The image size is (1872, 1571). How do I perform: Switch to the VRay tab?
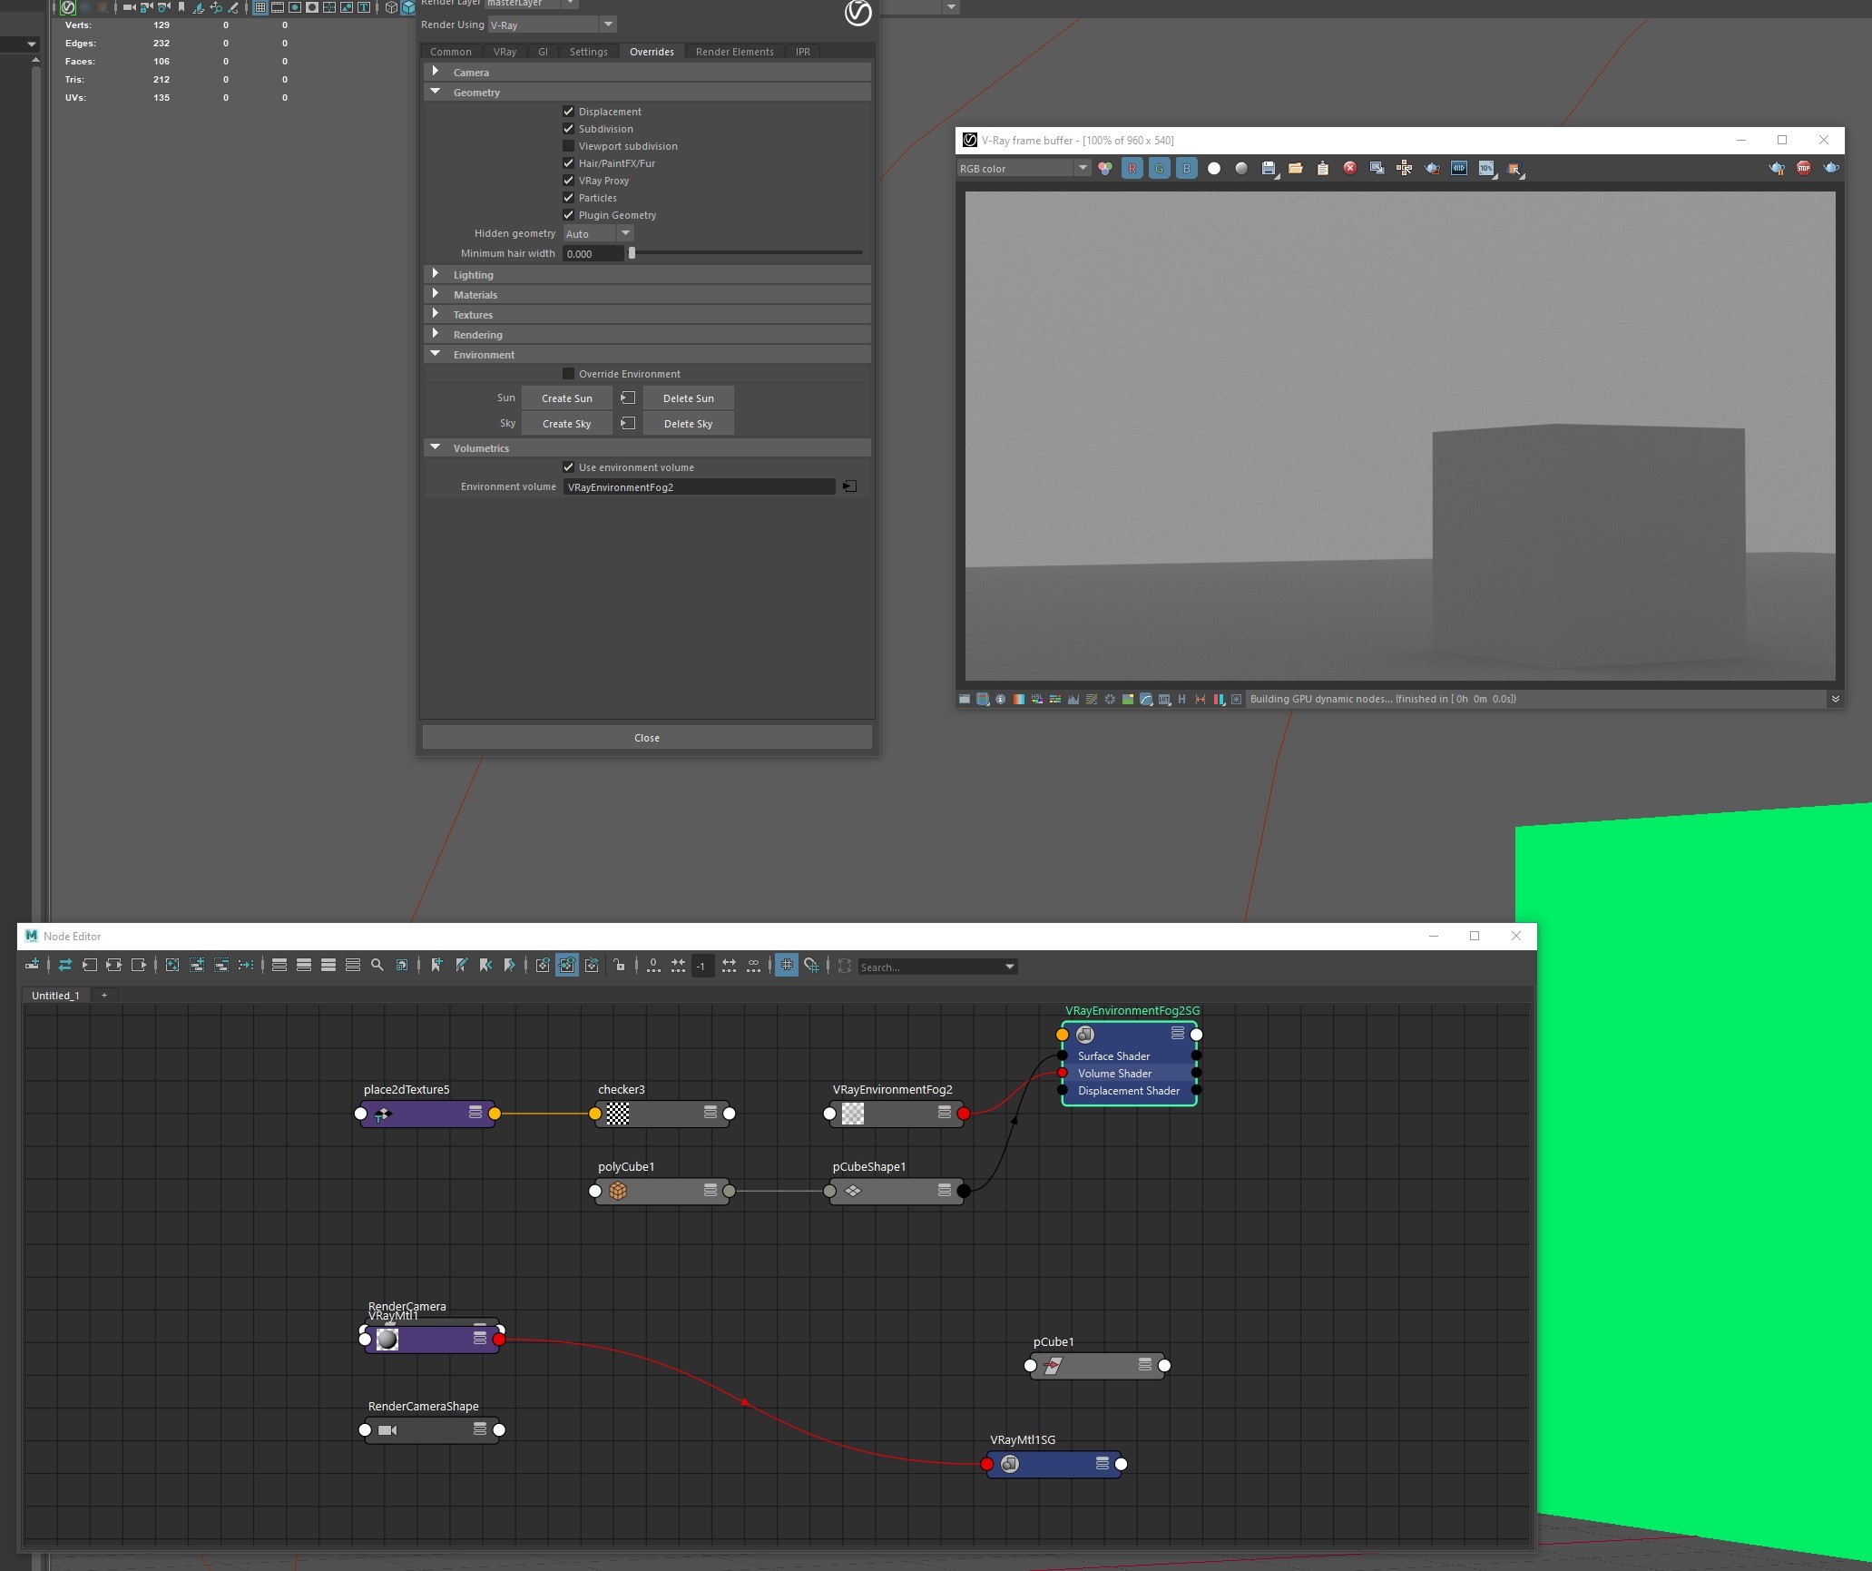pos(505,52)
